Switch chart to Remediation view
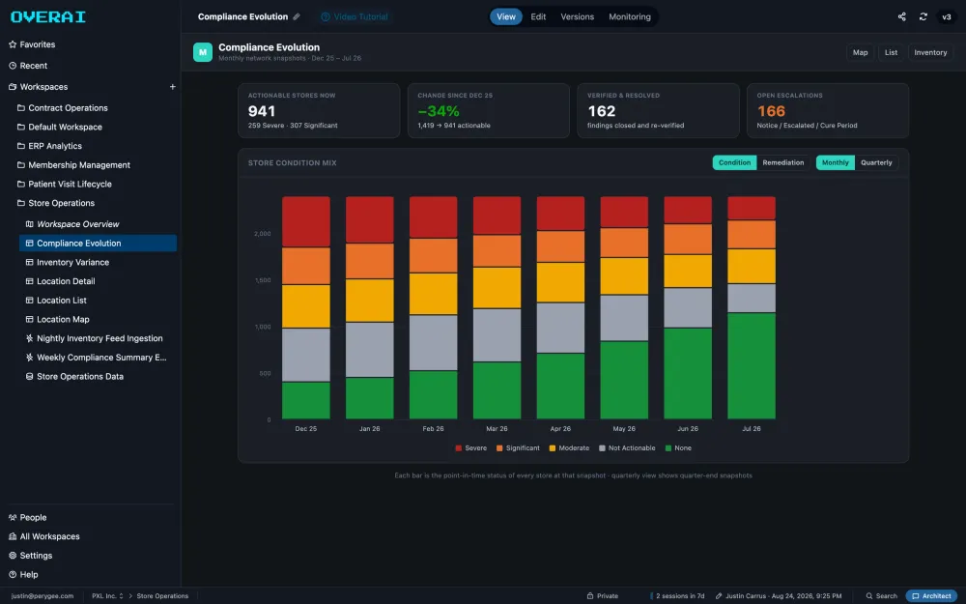966x604 pixels. click(783, 162)
